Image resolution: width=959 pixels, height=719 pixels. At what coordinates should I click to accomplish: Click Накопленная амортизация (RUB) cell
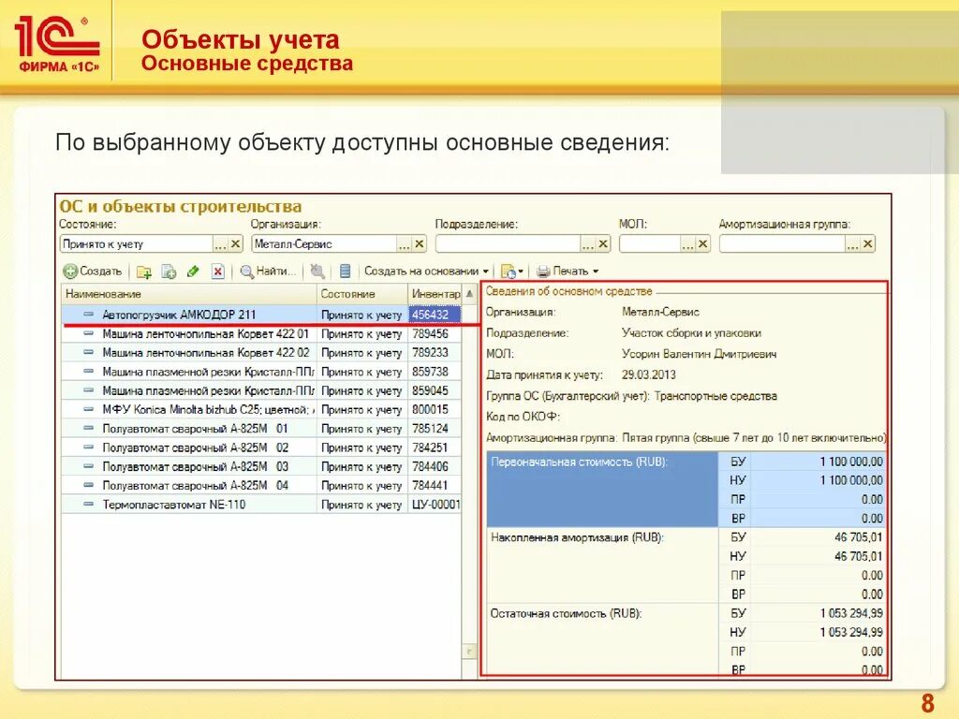pos(602,565)
